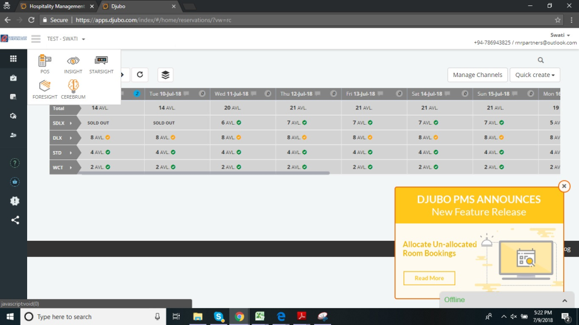Screen dimensions: 579x325
Task: Select the Djubo browser tab
Action: (138, 6)
